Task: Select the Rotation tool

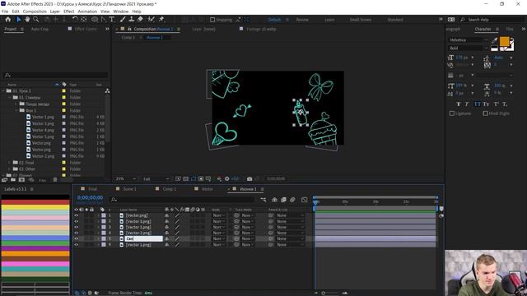Action: point(75,20)
